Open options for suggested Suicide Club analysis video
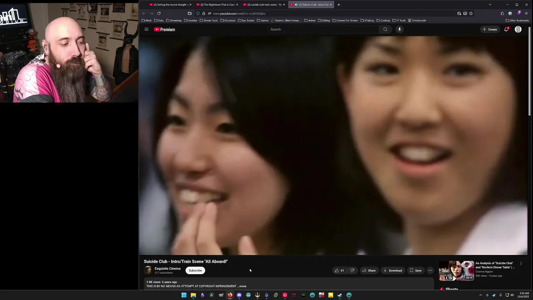The height and width of the screenshot is (300, 533). pos(521,263)
